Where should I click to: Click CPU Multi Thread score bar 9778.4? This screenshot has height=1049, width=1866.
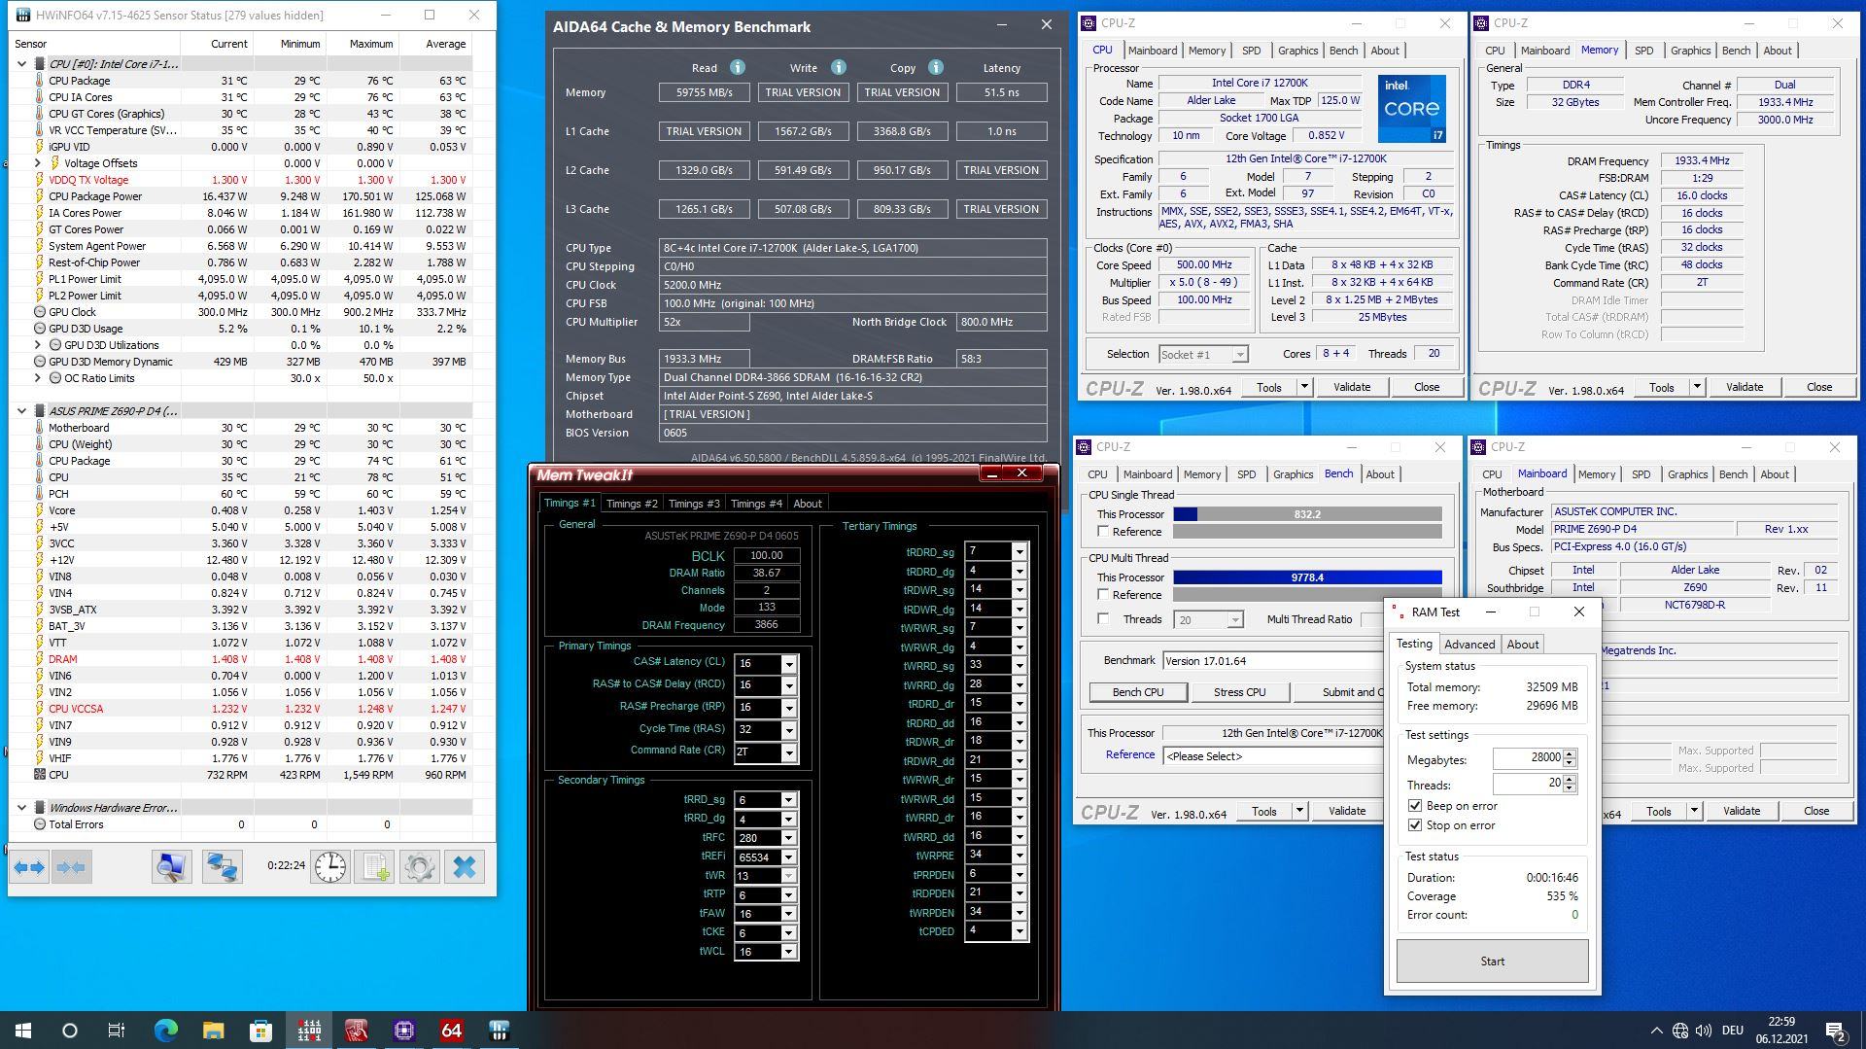point(1307,577)
